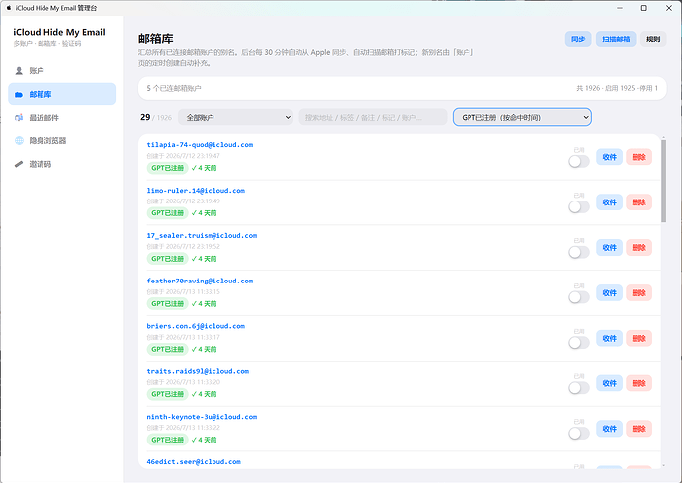Click the address feather70raving@icloud.com
The image size is (682, 483).
[x=200, y=281]
